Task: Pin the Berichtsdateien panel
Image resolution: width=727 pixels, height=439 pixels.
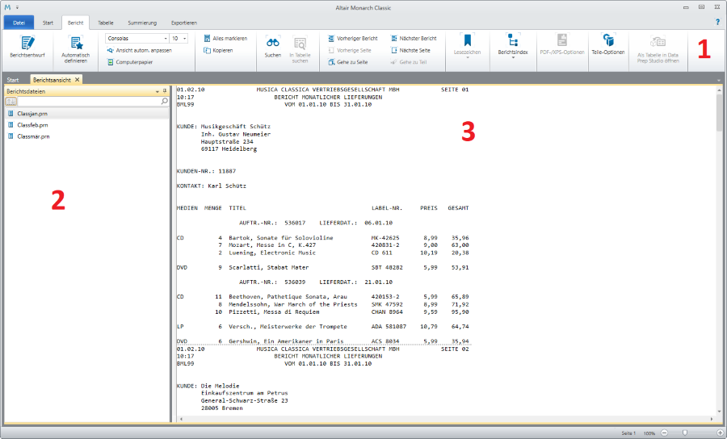Action: tap(165, 92)
